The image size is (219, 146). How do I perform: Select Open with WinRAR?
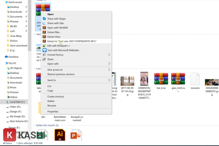(58, 28)
